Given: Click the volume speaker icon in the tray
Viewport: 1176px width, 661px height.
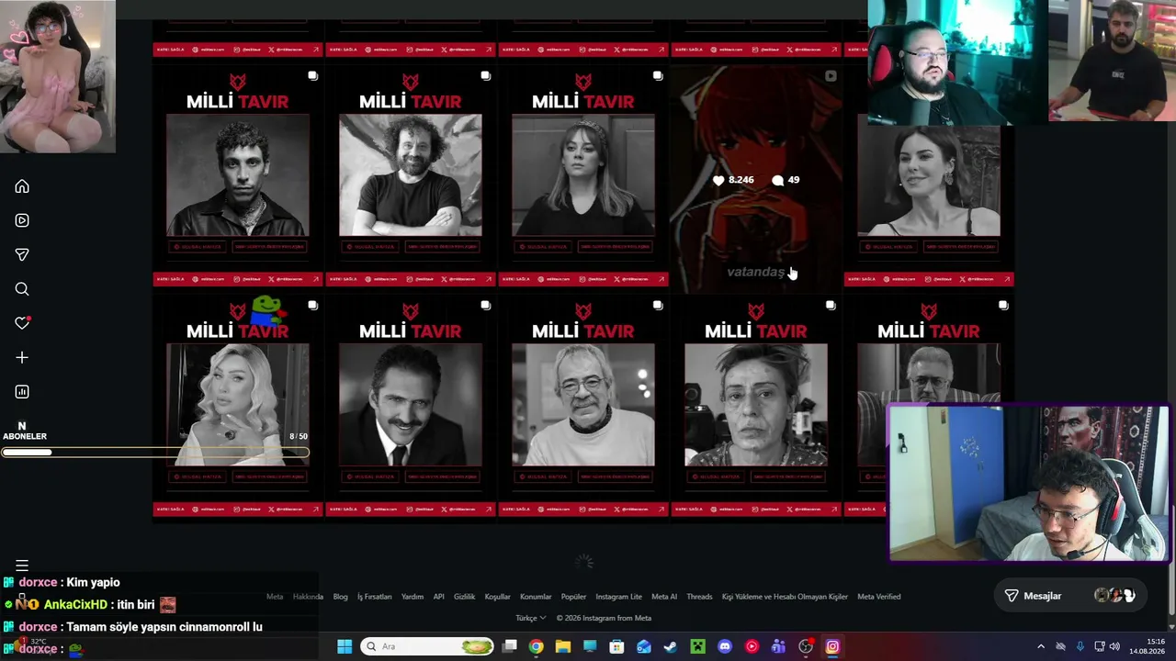Looking at the screenshot, I should coord(1114,647).
